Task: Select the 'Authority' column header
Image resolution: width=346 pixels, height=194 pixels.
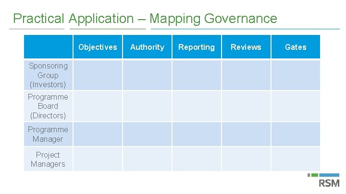Action: [147, 47]
